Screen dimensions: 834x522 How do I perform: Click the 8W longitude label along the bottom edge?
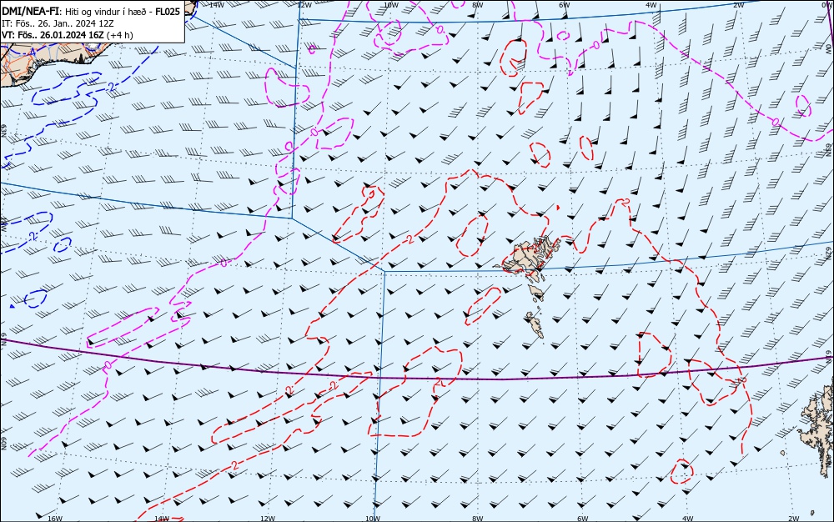pyautogui.click(x=478, y=519)
